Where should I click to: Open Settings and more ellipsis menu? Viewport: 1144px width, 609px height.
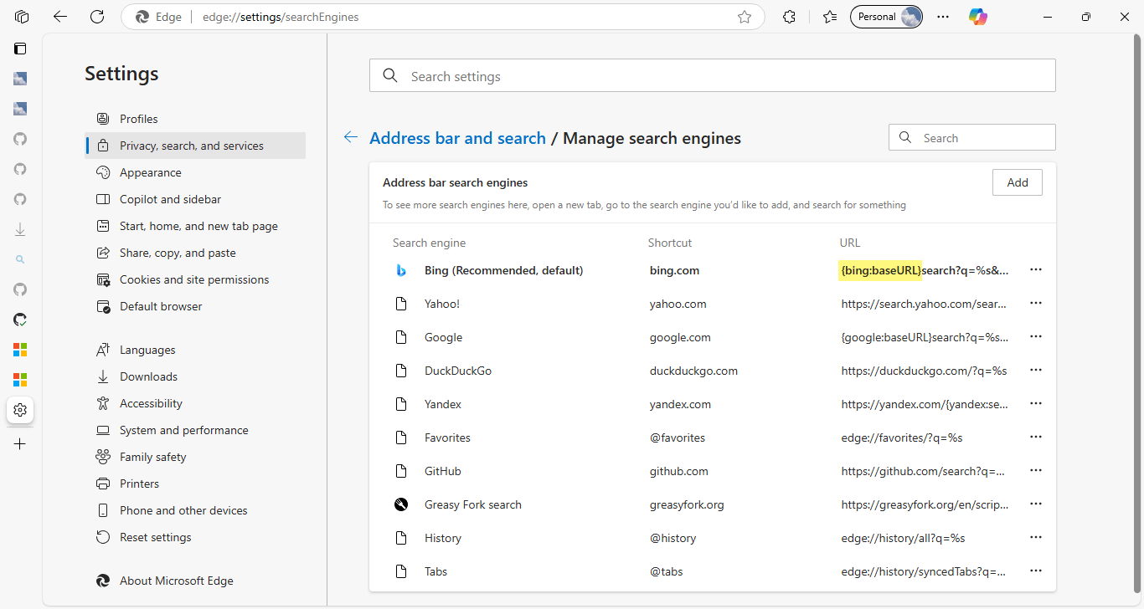coord(943,17)
